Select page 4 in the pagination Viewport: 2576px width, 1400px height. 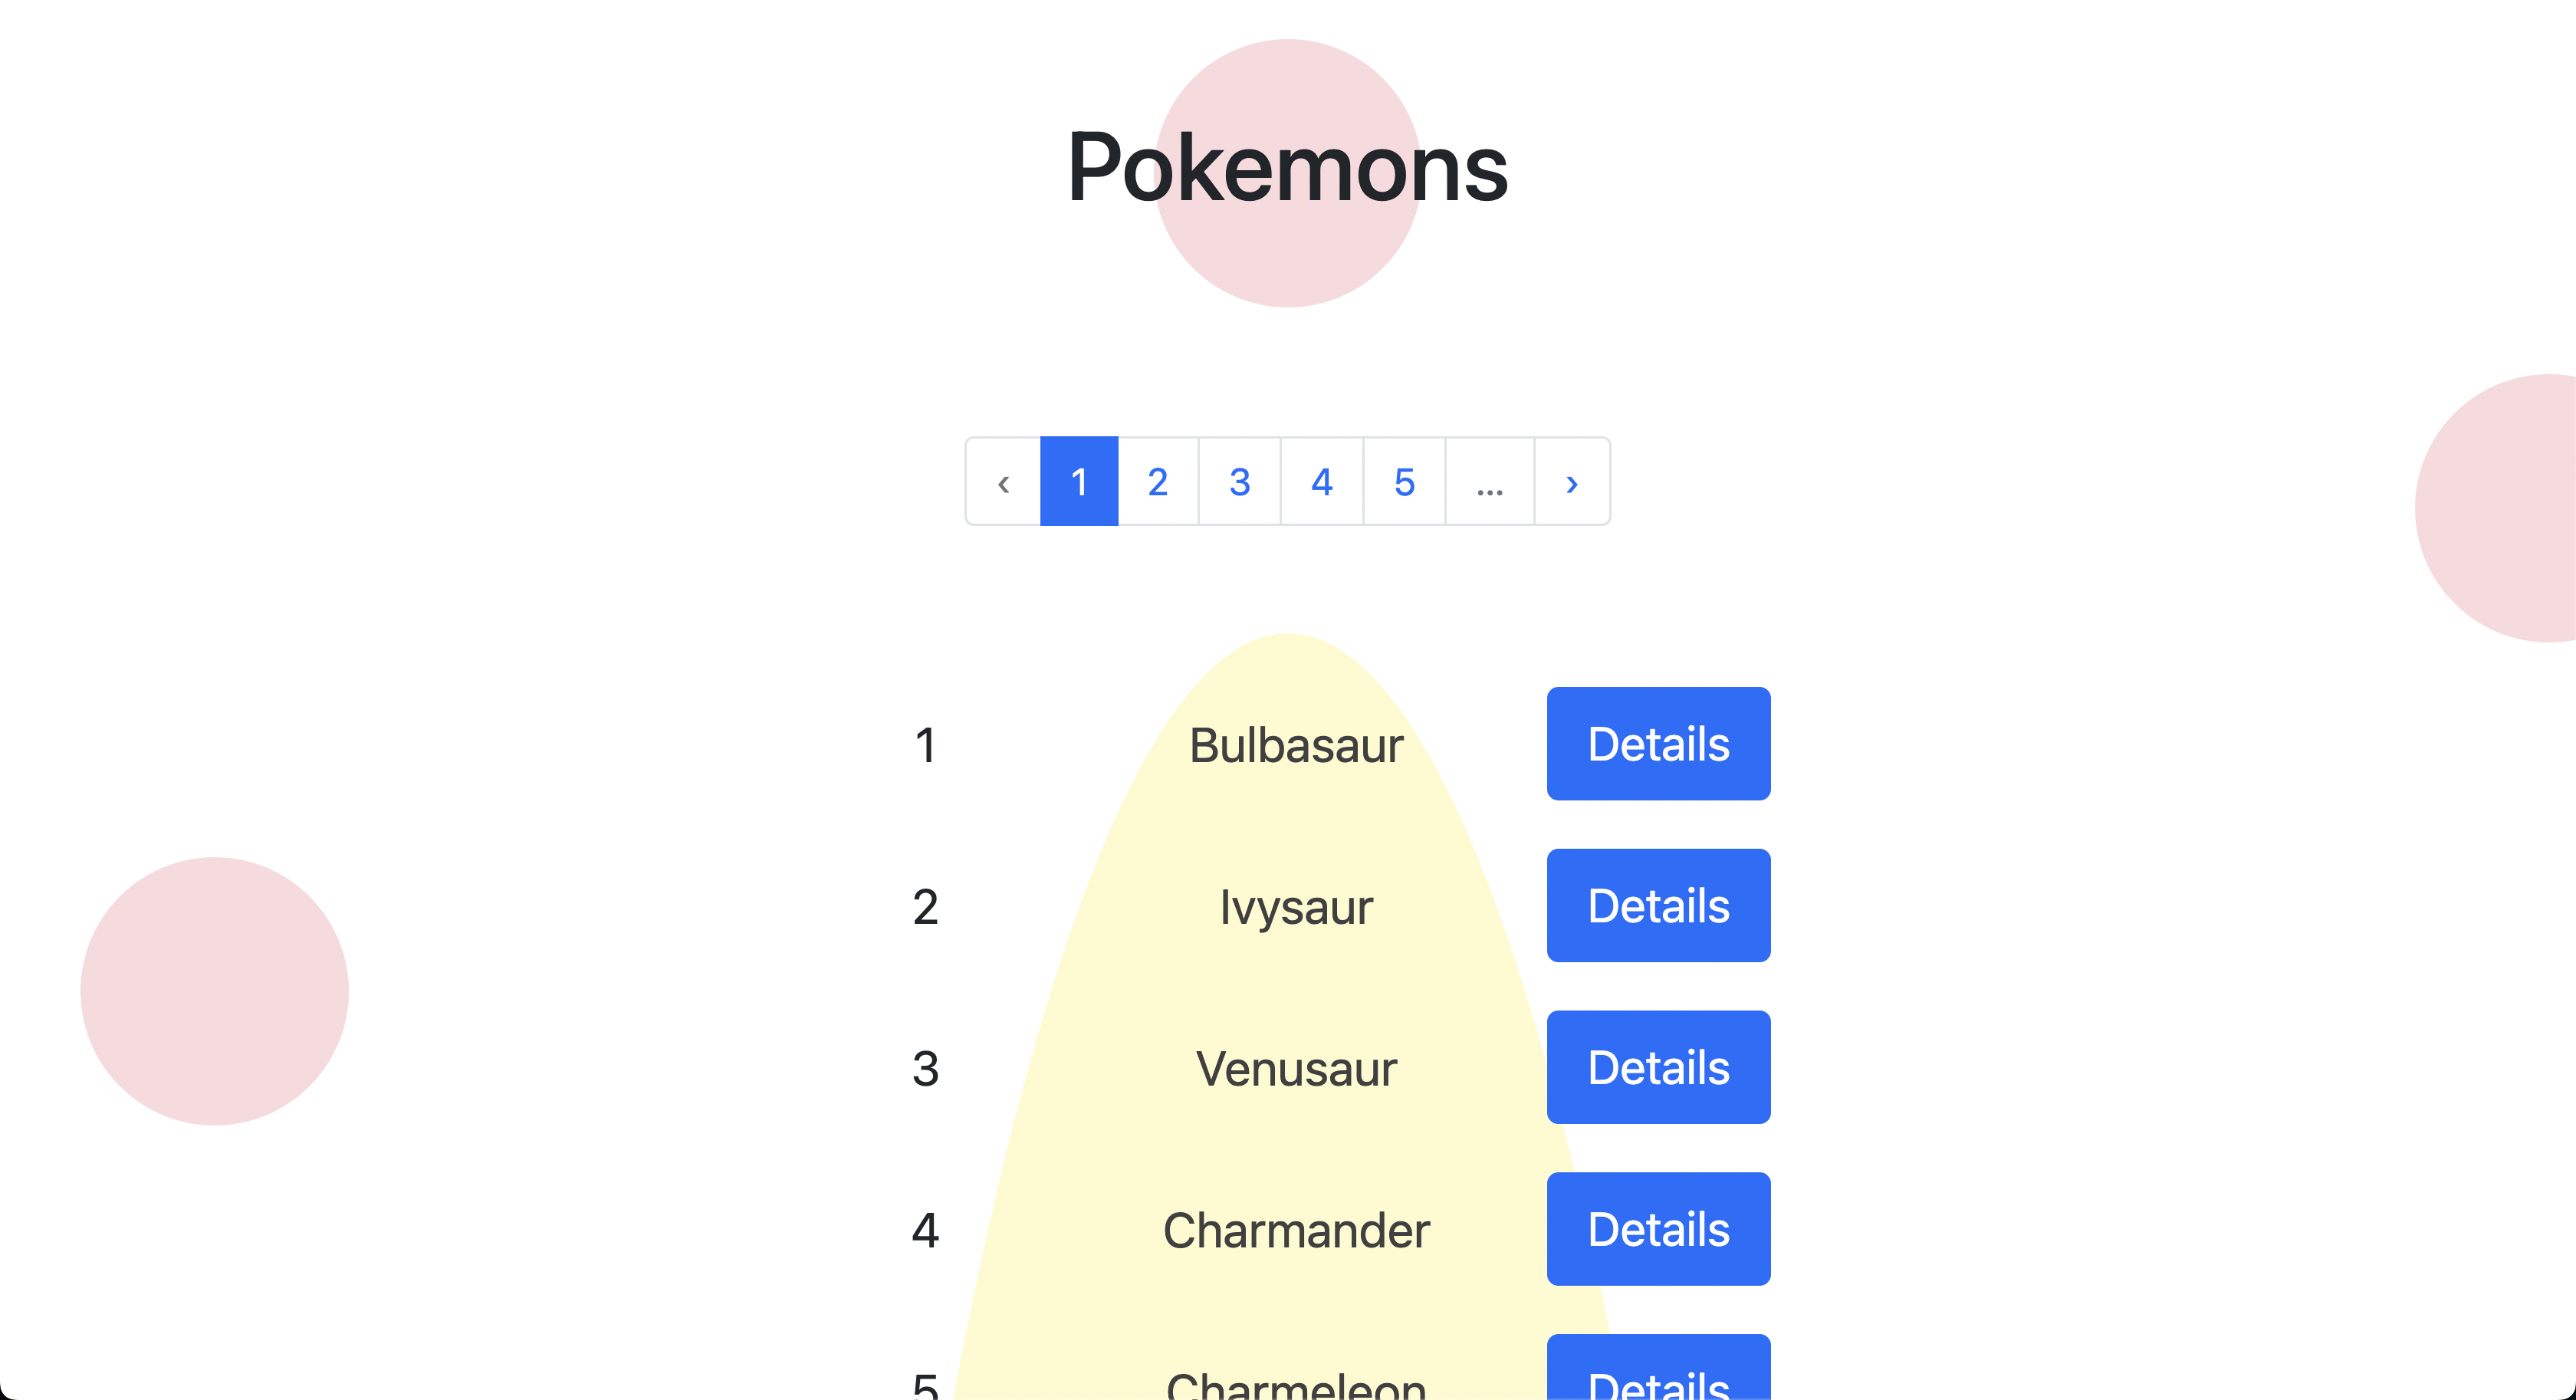pyautogui.click(x=1322, y=482)
